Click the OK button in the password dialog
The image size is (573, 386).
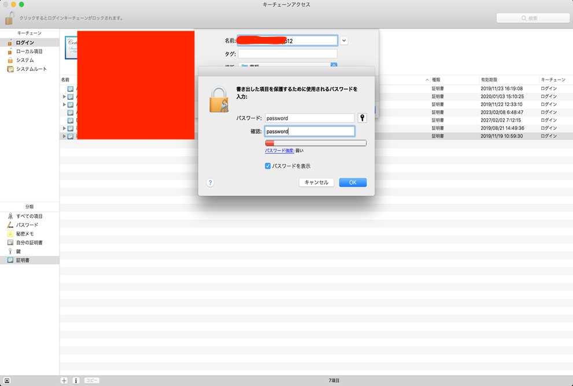click(x=353, y=182)
